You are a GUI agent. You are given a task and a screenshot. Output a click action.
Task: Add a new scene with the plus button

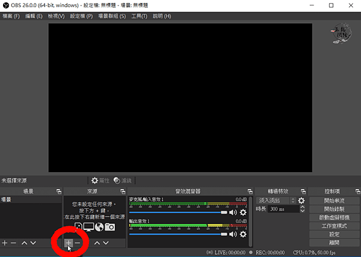5,243
